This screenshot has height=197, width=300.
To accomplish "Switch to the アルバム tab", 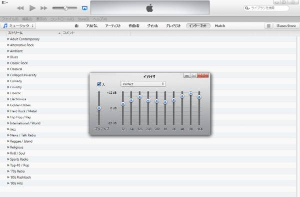I will (x=91, y=26).
